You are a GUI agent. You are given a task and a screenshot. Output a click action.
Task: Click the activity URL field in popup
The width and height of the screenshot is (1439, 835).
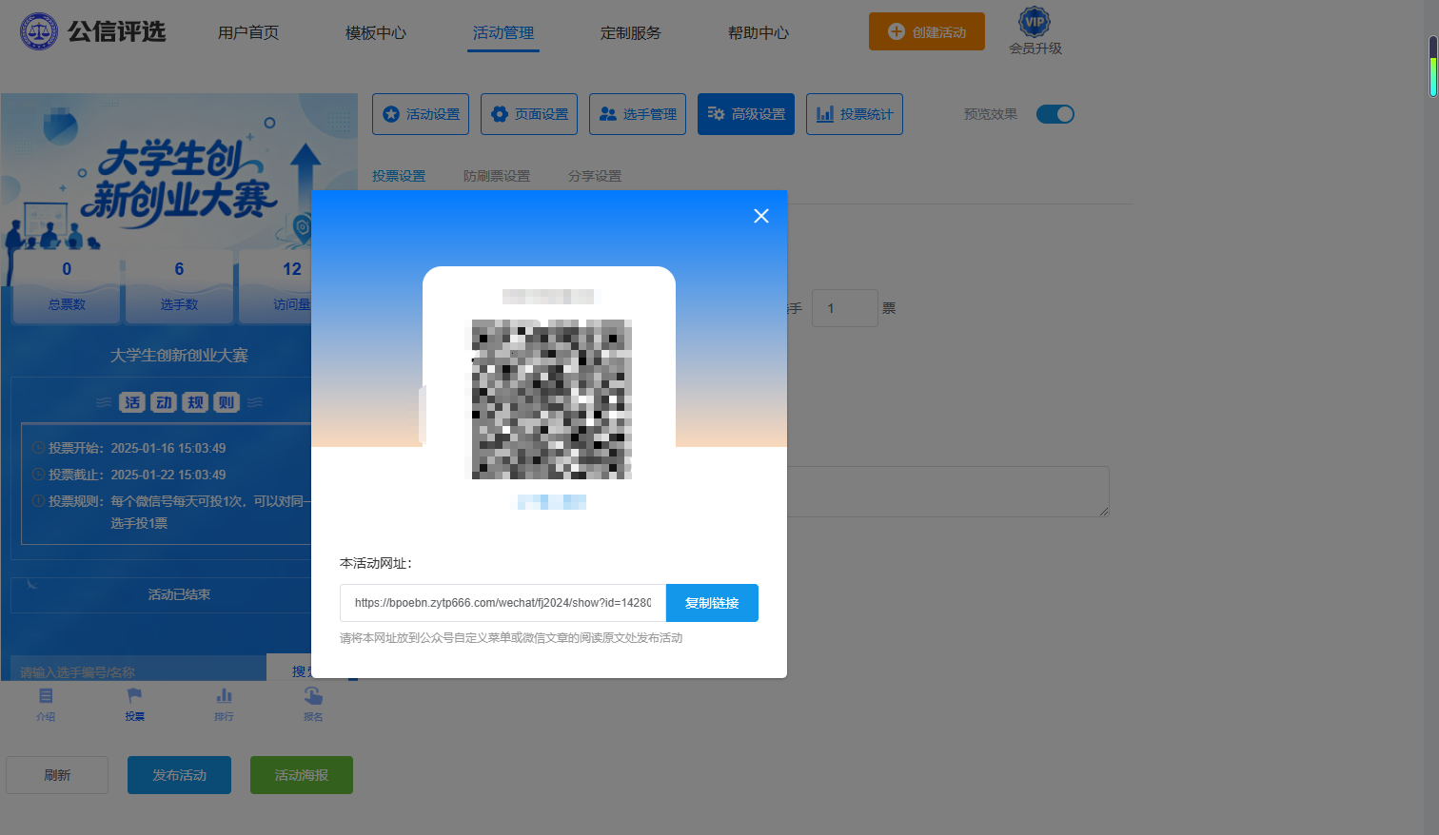[x=503, y=603]
